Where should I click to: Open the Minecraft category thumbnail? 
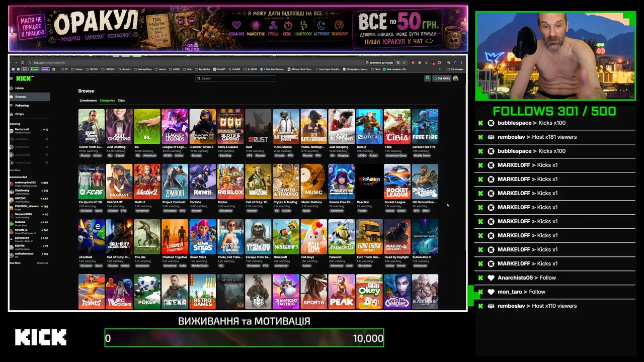pyautogui.click(x=286, y=237)
